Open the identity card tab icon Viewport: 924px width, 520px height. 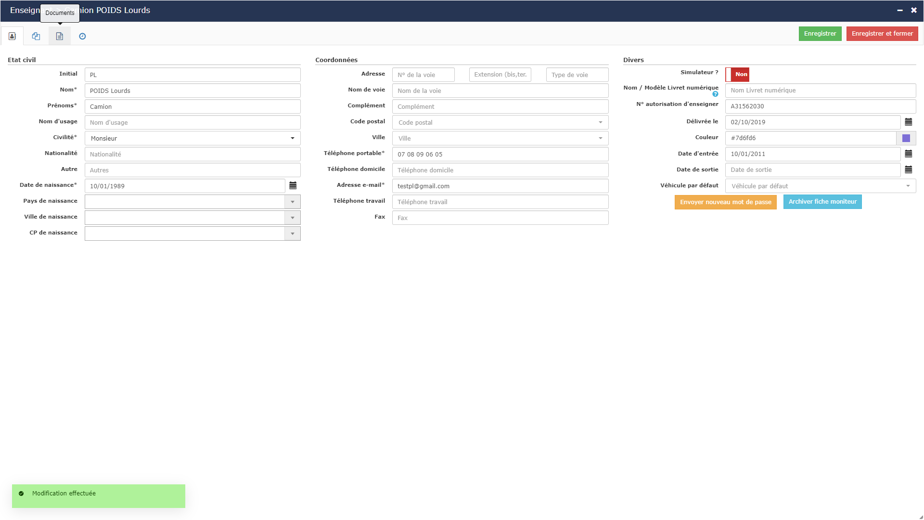click(13, 36)
